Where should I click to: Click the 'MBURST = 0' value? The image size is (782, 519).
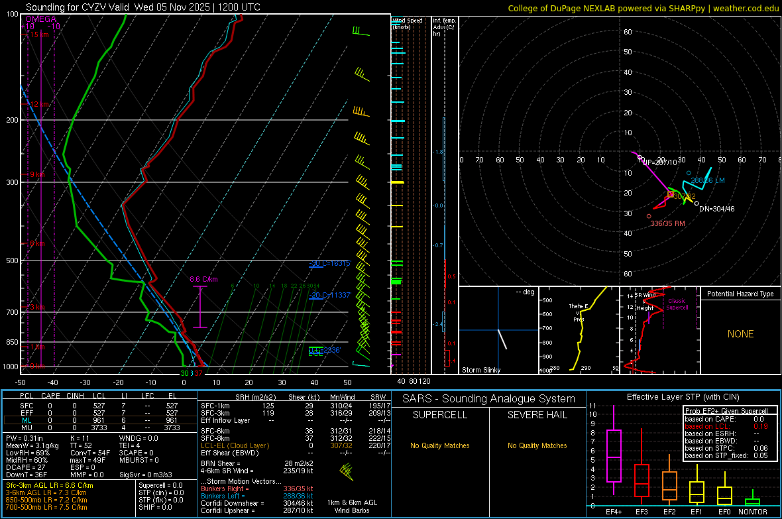tap(139, 460)
